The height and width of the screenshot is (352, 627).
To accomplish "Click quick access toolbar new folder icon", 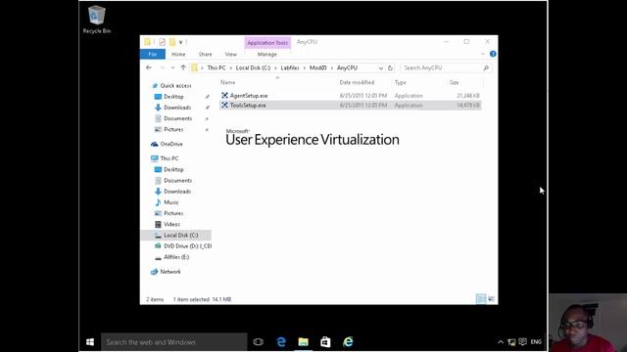I will pyautogui.click(x=172, y=42).
